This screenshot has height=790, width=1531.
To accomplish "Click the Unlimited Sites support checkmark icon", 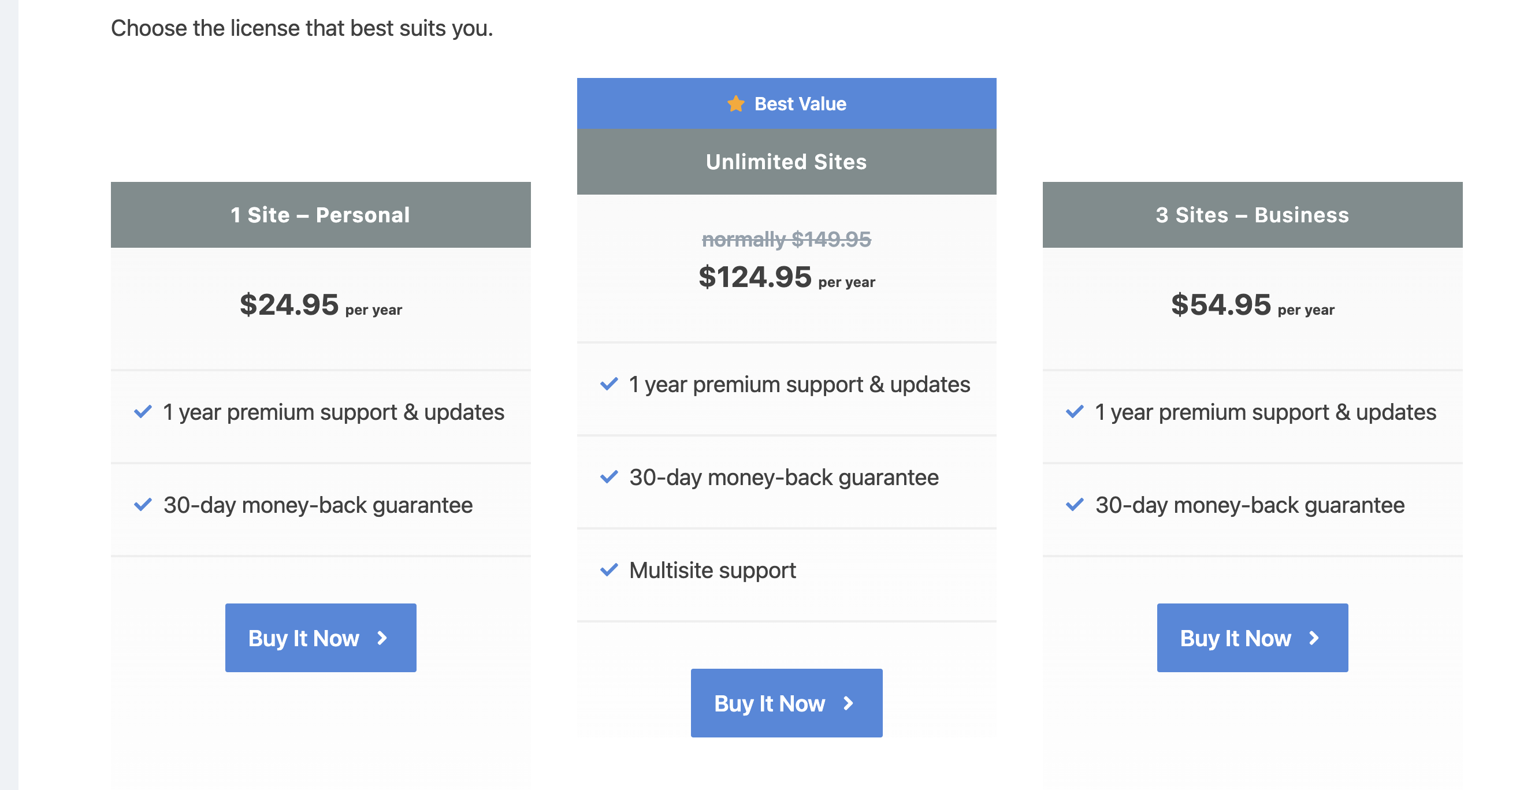I will point(609,383).
